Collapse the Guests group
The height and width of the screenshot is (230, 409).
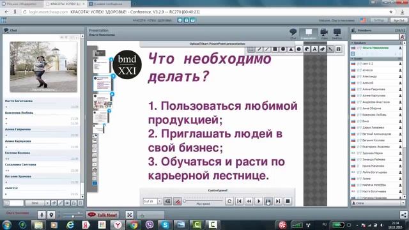tap(353, 59)
